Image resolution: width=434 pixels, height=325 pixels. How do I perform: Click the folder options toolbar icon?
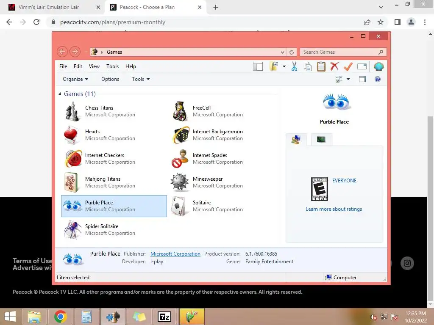[x=274, y=66]
